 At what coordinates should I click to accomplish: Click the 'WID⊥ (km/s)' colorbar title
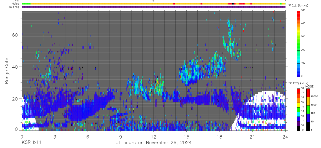point(298,5)
